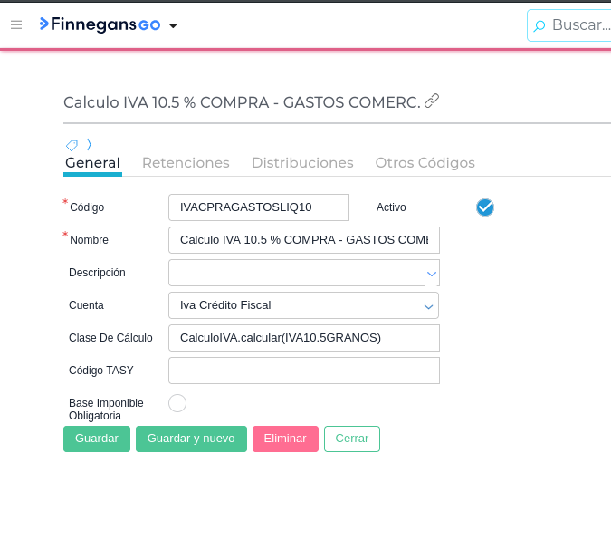This screenshot has height=540, width=611.
Task: Click the Guardar button
Action: [97, 439]
